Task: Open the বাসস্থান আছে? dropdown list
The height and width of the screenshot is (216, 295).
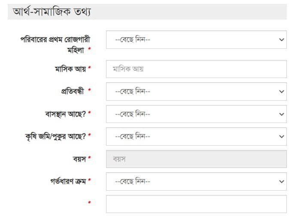Action: [196, 114]
